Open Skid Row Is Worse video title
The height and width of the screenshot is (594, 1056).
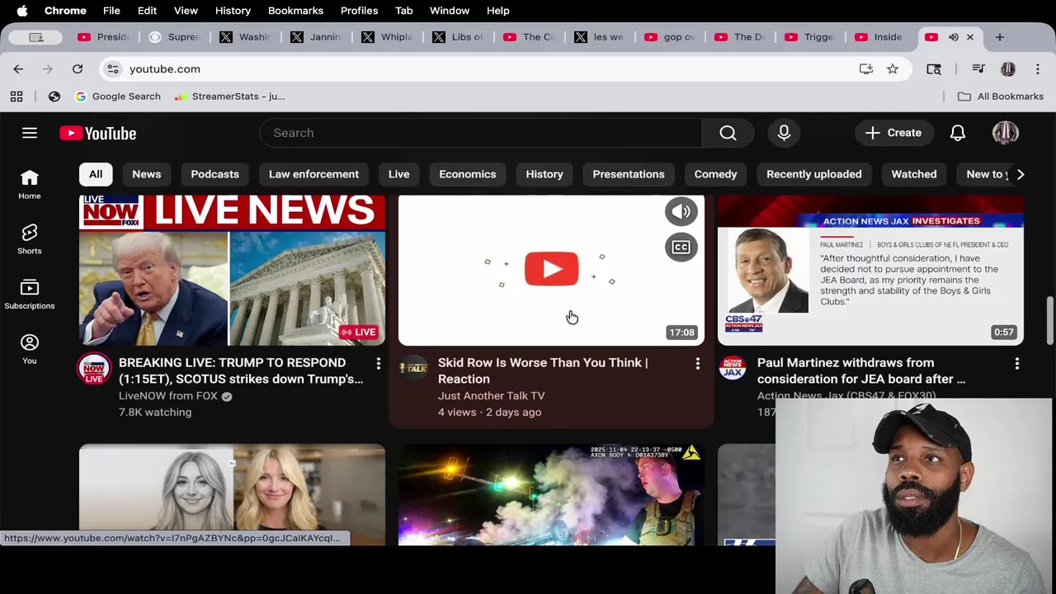tap(542, 370)
